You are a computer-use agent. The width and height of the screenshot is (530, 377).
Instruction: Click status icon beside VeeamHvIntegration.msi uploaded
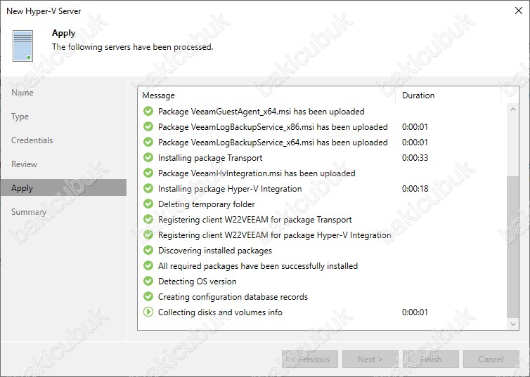(x=148, y=173)
